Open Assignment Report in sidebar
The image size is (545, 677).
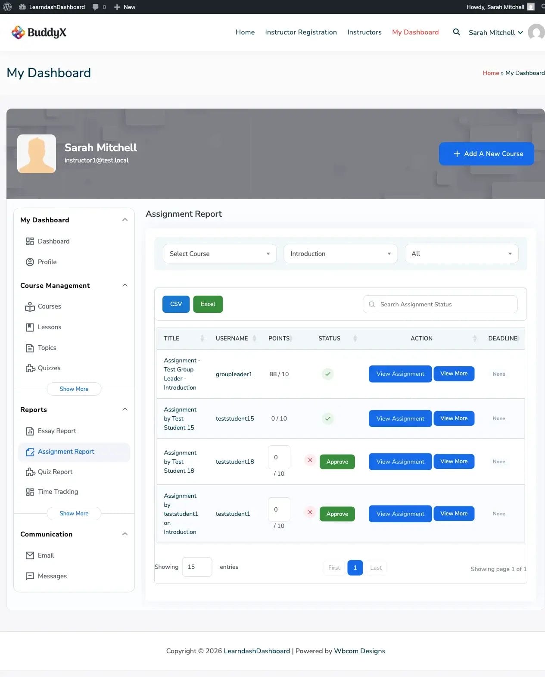click(74, 452)
